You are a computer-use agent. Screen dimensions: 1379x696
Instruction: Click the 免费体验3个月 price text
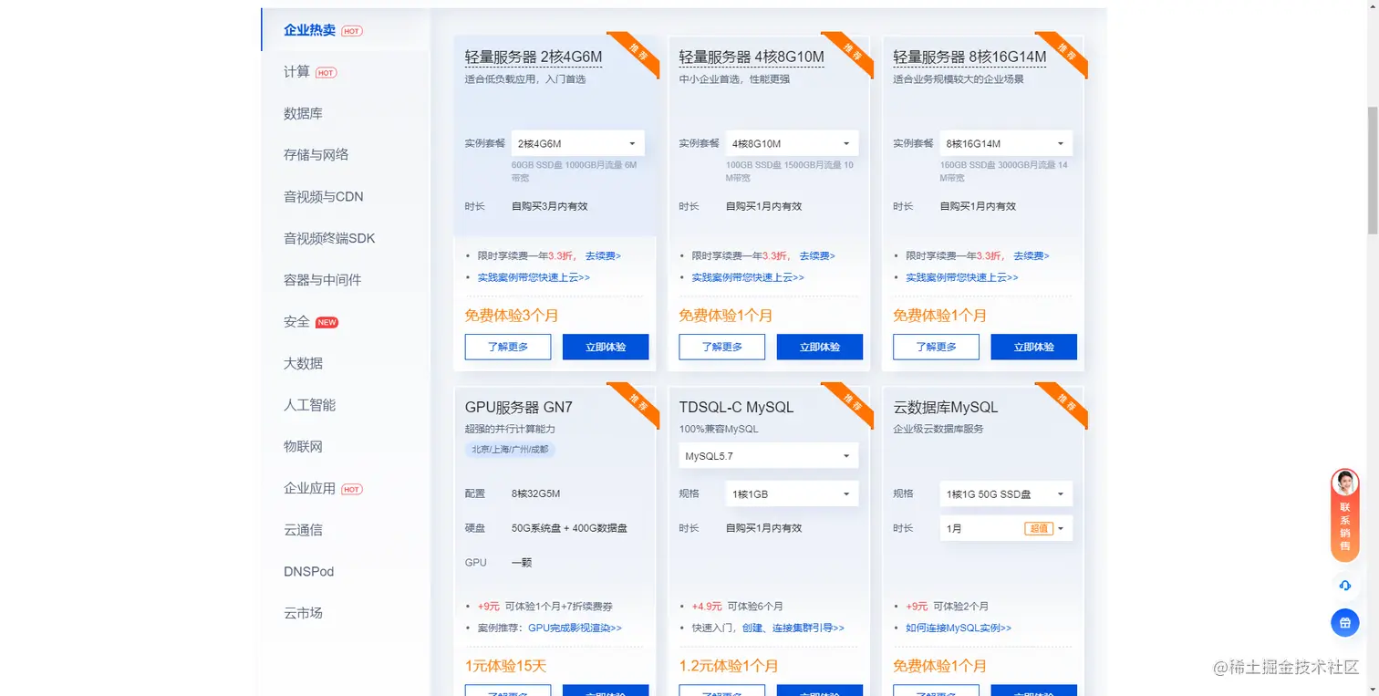point(512,316)
